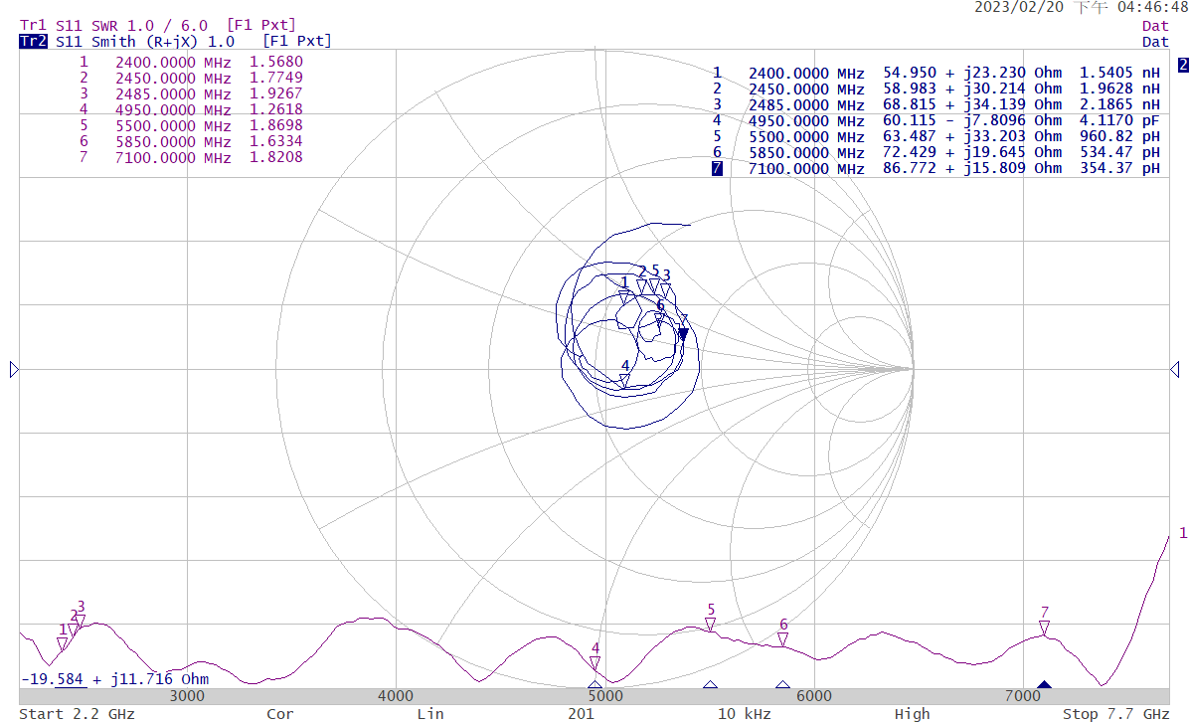
Task: Toggle the highlighted marker 7 readout indicator
Action: click(x=717, y=168)
